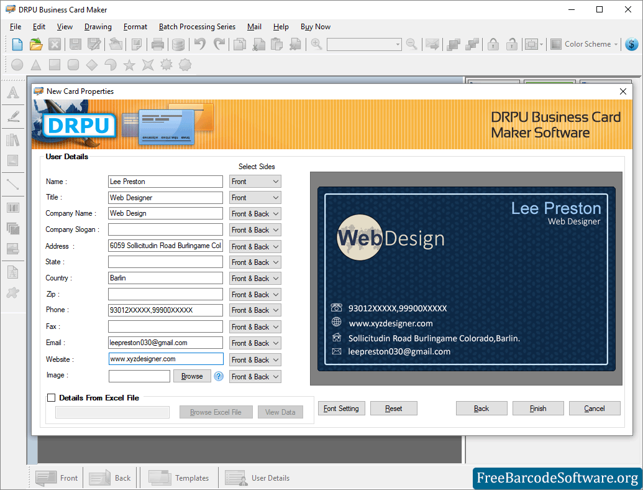Open the Buy Now menu
This screenshot has width=643, height=490.
click(x=316, y=27)
